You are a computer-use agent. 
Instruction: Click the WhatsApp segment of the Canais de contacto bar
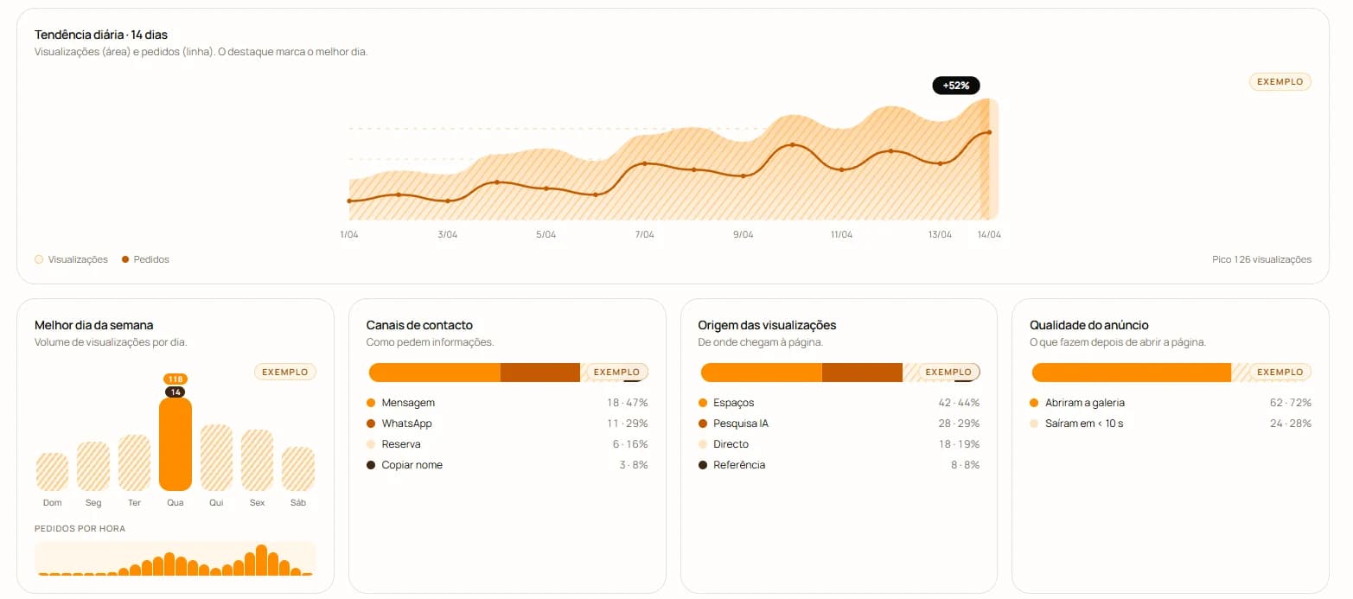[540, 373]
